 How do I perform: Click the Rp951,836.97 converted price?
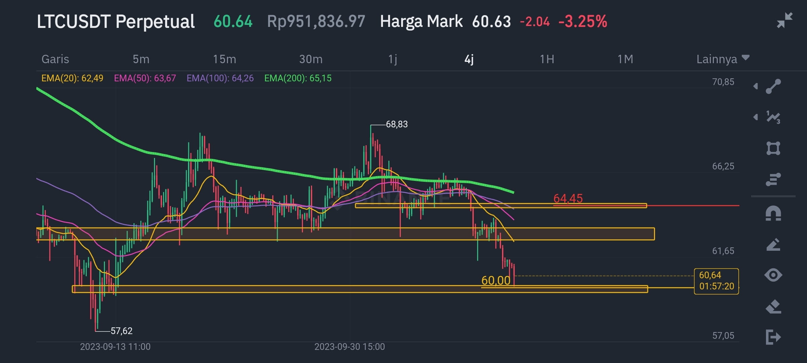click(316, 21)
